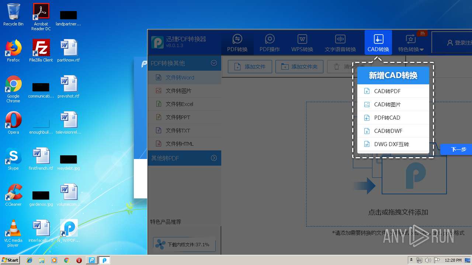Open Firefox desktop shortcut

coord(13,51)
